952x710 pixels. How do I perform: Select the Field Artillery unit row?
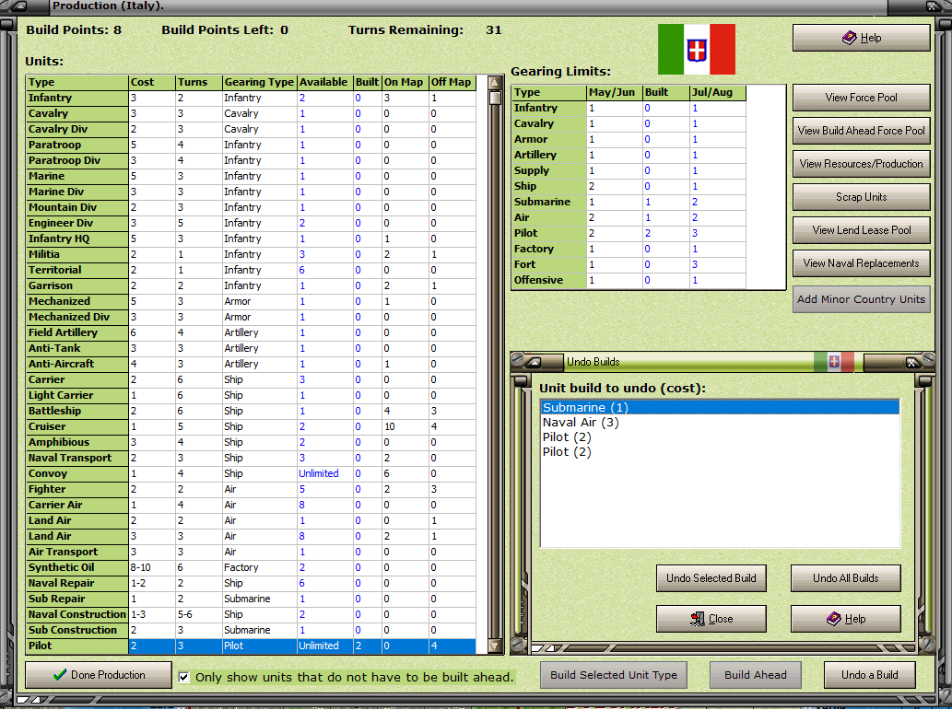[251, 332]
